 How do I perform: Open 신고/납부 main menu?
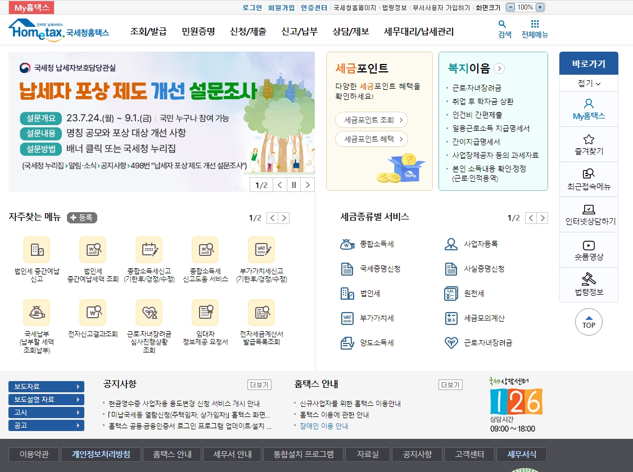click(300, 31)
